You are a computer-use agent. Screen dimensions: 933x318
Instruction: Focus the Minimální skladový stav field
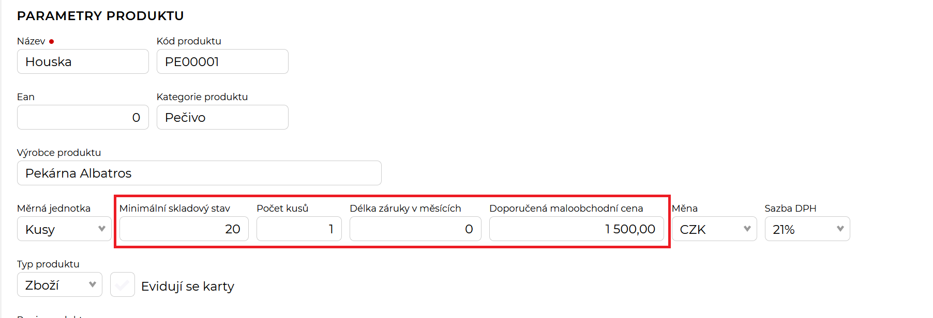click(184, 229)
